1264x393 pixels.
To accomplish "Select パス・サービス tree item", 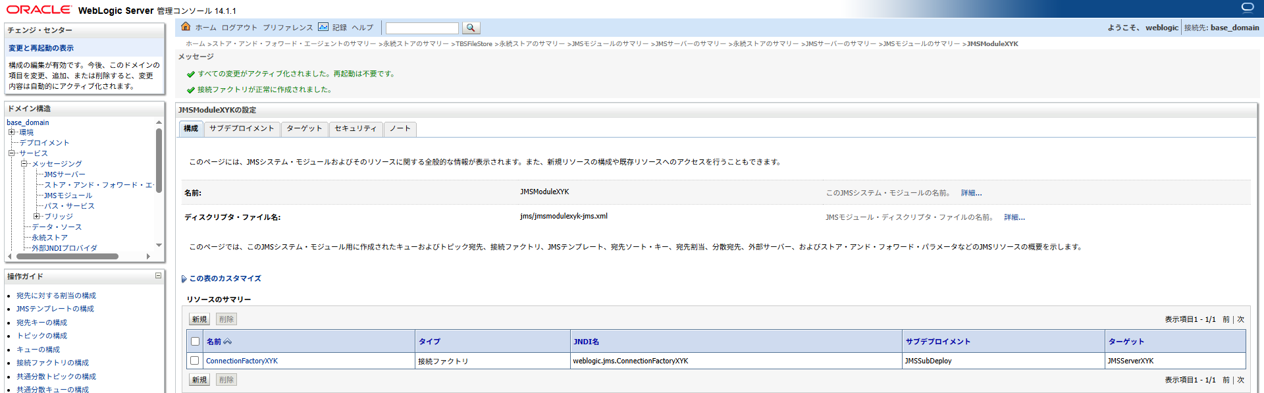I will pyautogui.click(x=69, y=206).
